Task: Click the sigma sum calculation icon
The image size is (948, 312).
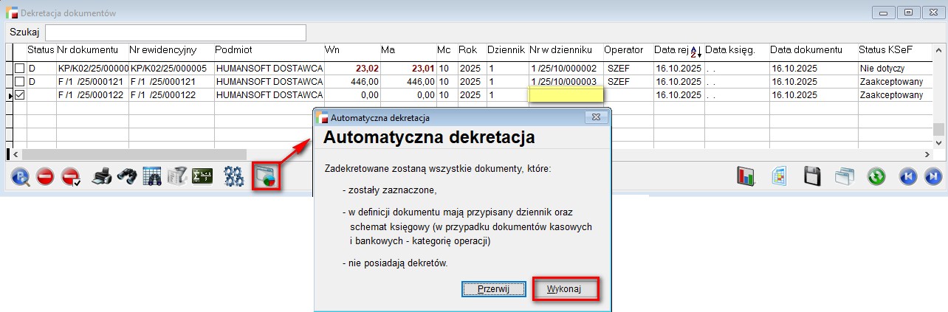Action: tap(202, 177)
